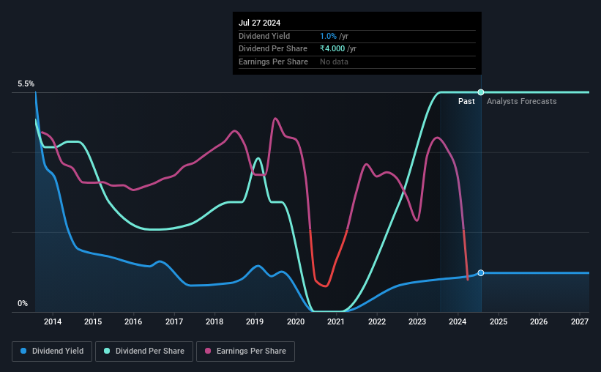
Task: Toggle the Dividend Per Share legend button
Action: tap(144, 351)
